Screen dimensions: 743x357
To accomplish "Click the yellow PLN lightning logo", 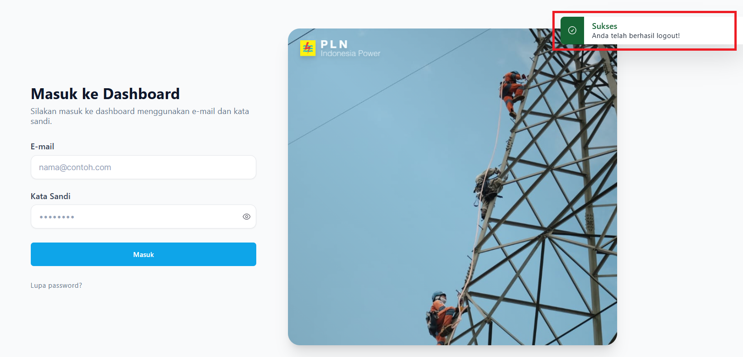I will [308, 48].
